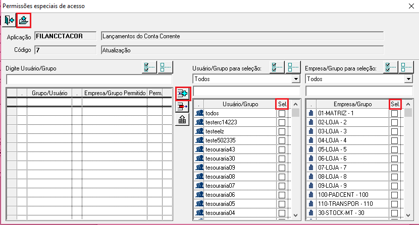Screen dimensions: 419x225
Task: Click the Grupo/Usuário column header
Action: pos(49,93)
